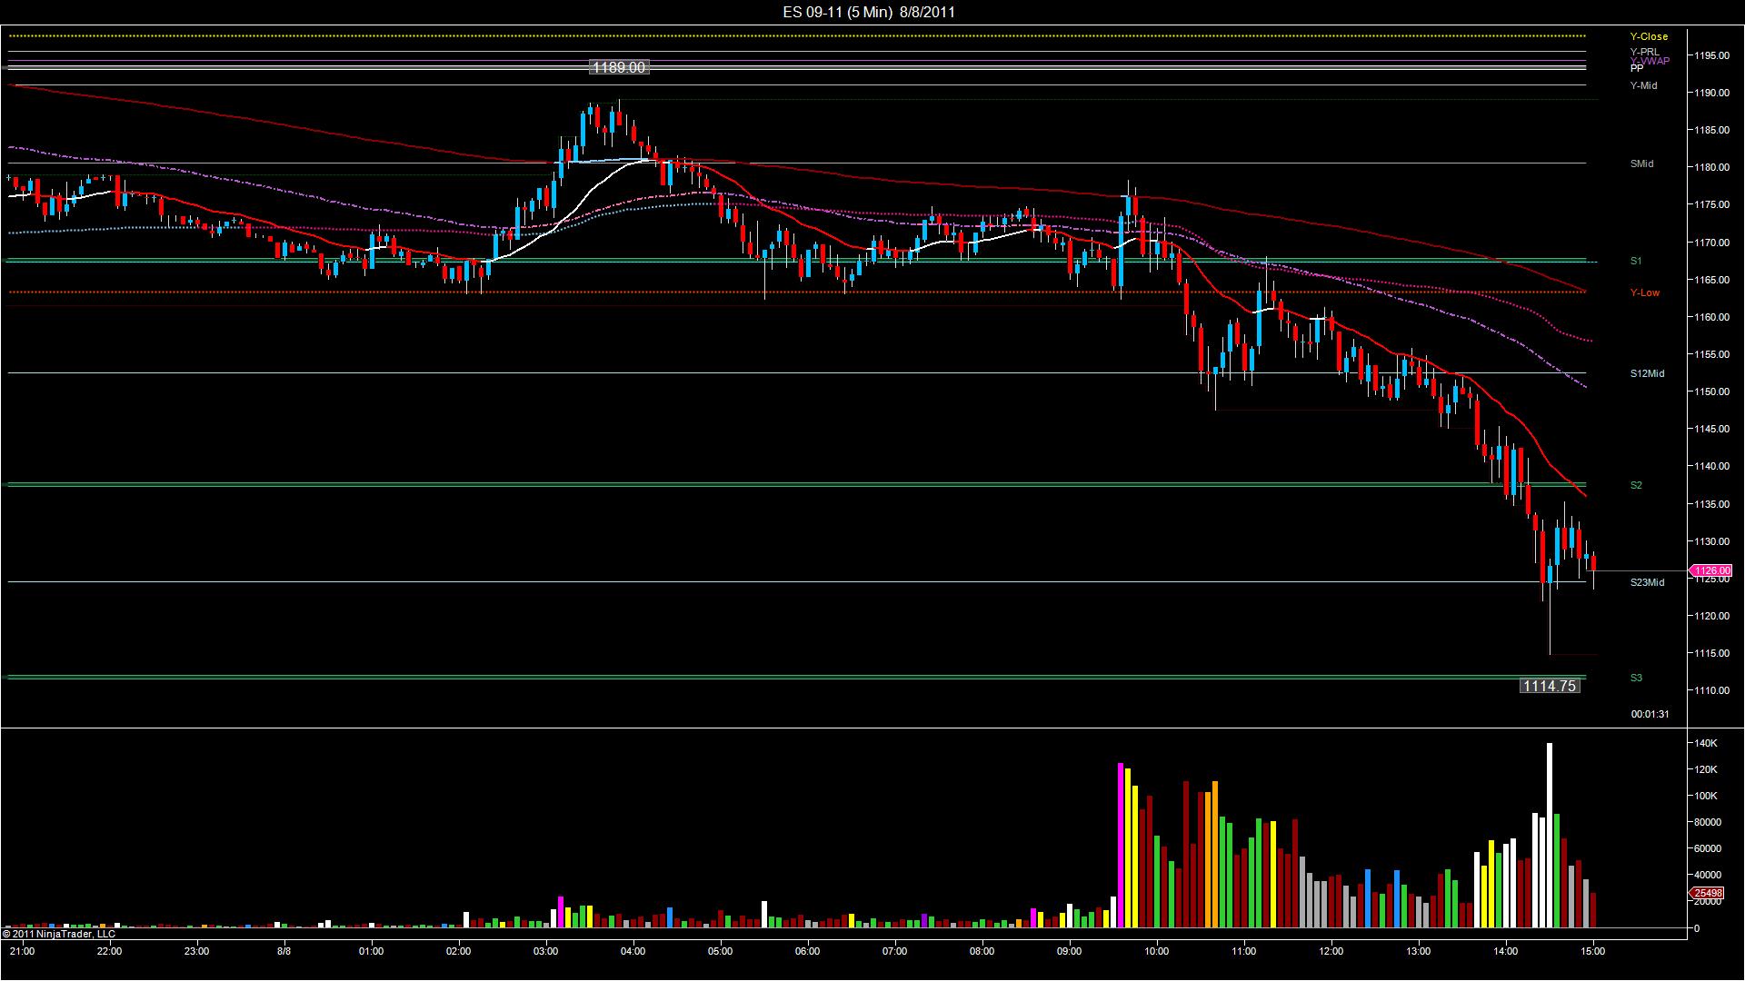Click 1110.00 on the price axis
Image resolution: width=1745 pixels, height=981 pixels.
coord(1711,690)
